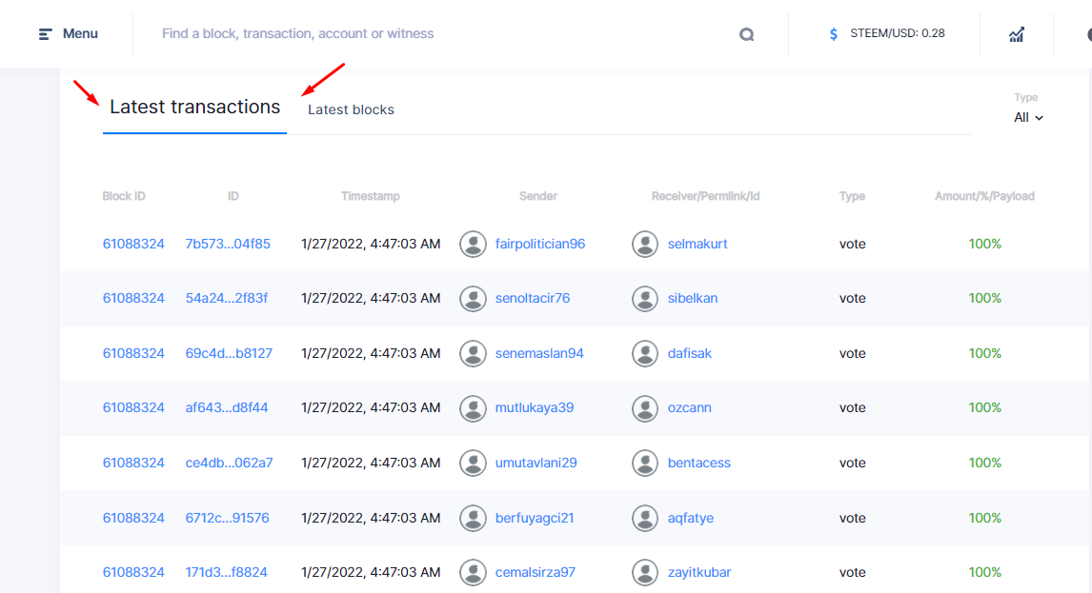1092x593 pixels.
Task: Click the Receiver/Permlink/Id column header
Action: click(705, 196)
